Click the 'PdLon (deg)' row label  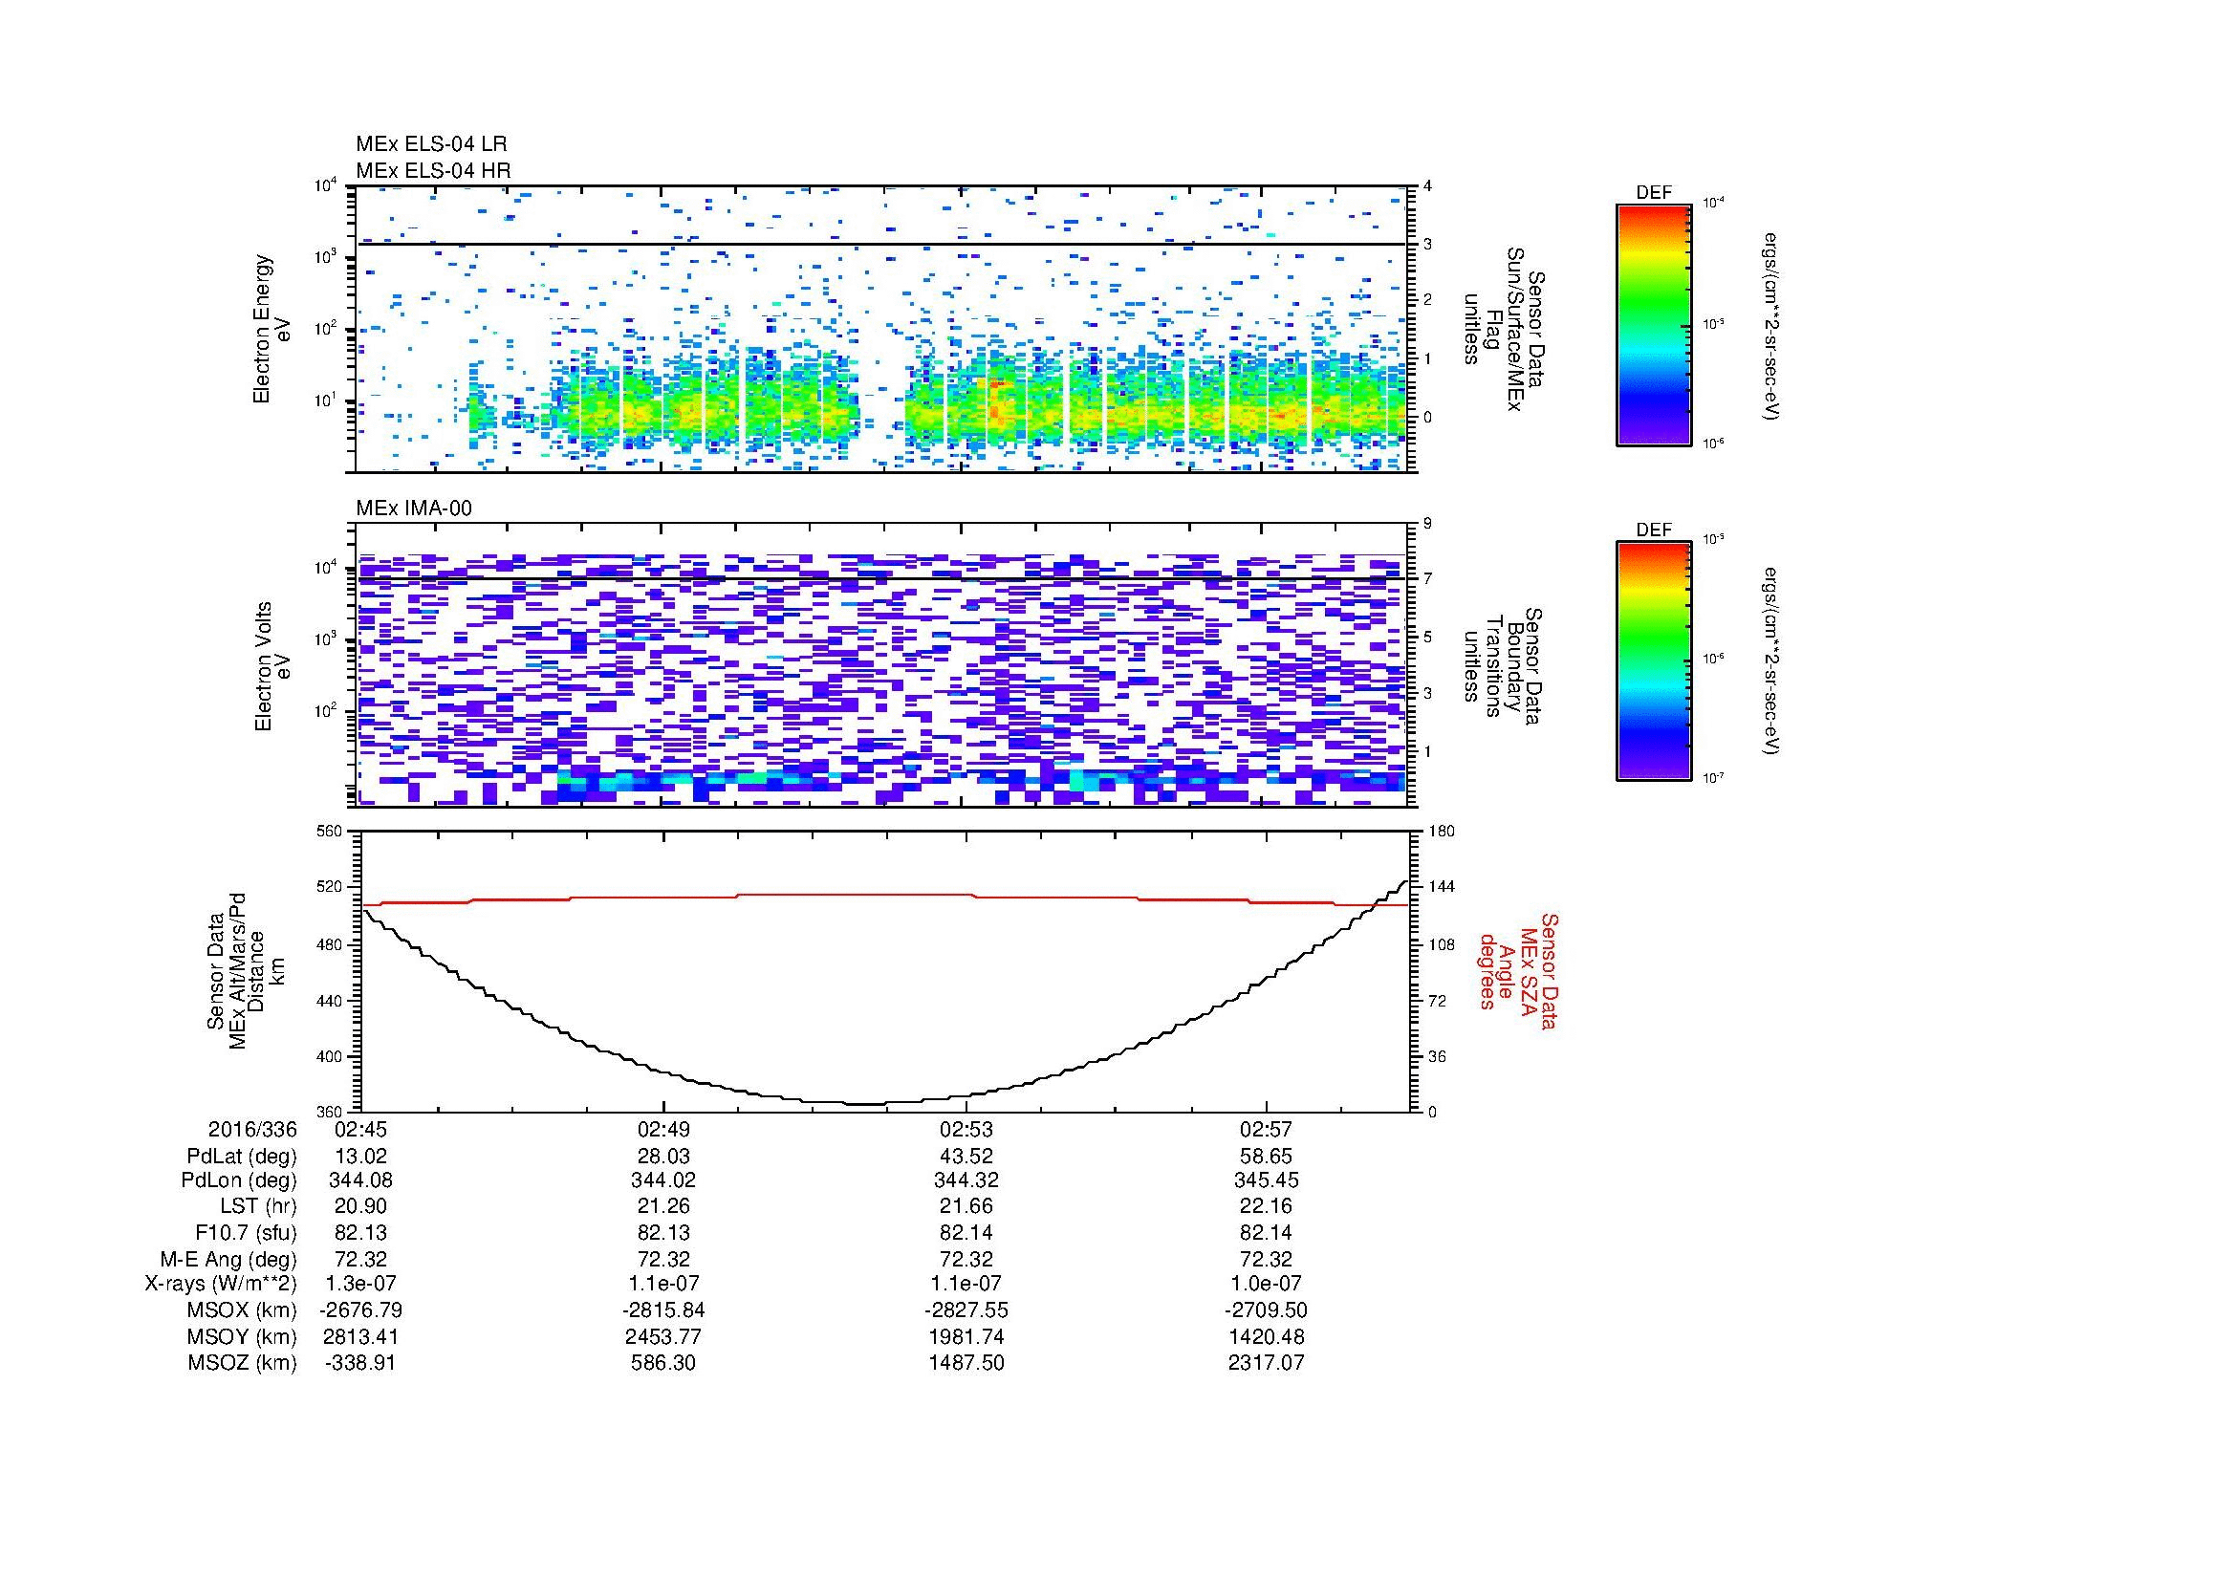coord(239,1180)
